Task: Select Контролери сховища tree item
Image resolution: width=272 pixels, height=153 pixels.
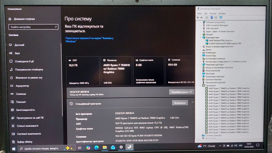Action: (215, 59)
